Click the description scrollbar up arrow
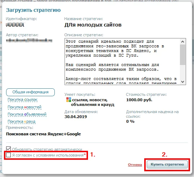The width and height of the screenshot is (194, 177). pyautogui.click(x=182, y=42)
